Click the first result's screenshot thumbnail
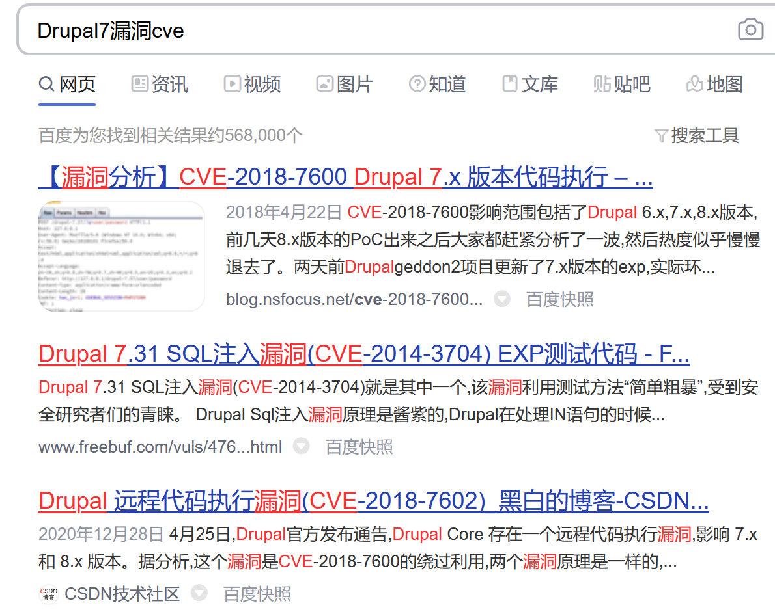The image size is (775, 614). [122, 256]
